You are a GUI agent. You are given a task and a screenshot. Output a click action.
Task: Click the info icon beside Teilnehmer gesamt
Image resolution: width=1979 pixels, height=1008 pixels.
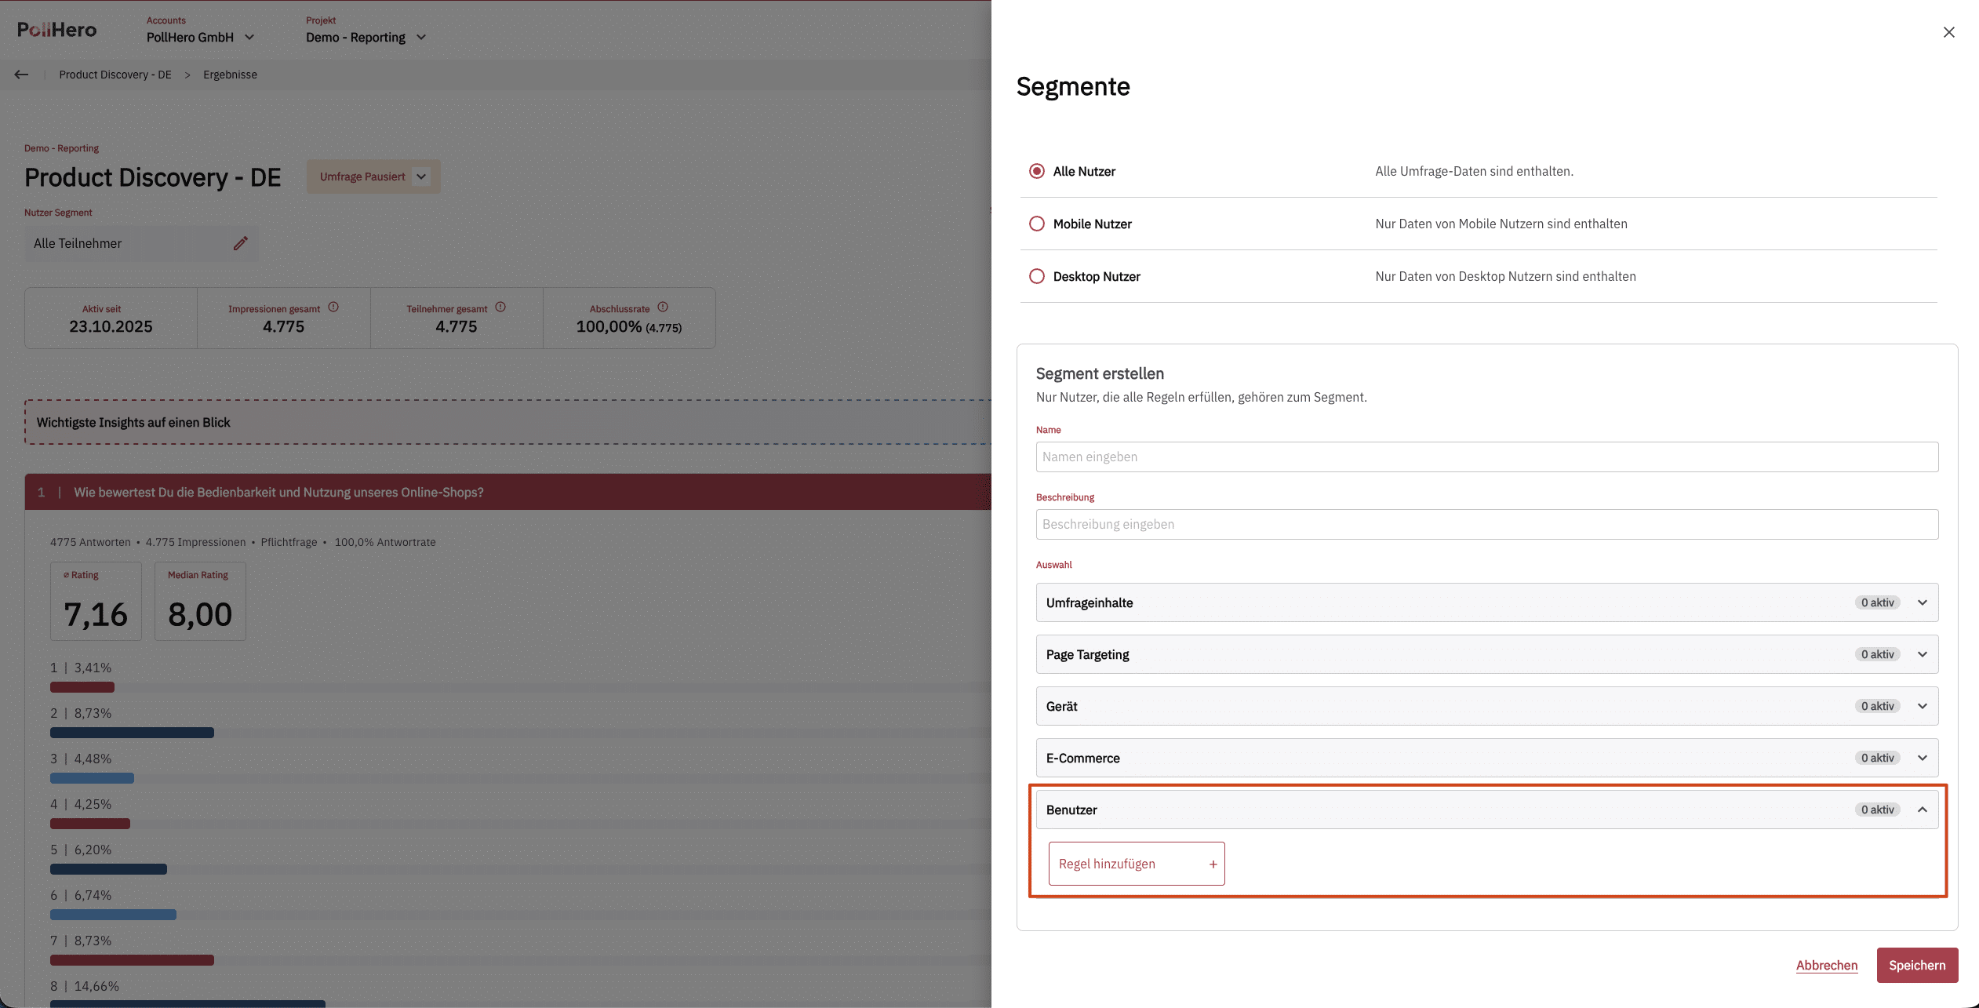pyautogui.click(x=500, y=307)
